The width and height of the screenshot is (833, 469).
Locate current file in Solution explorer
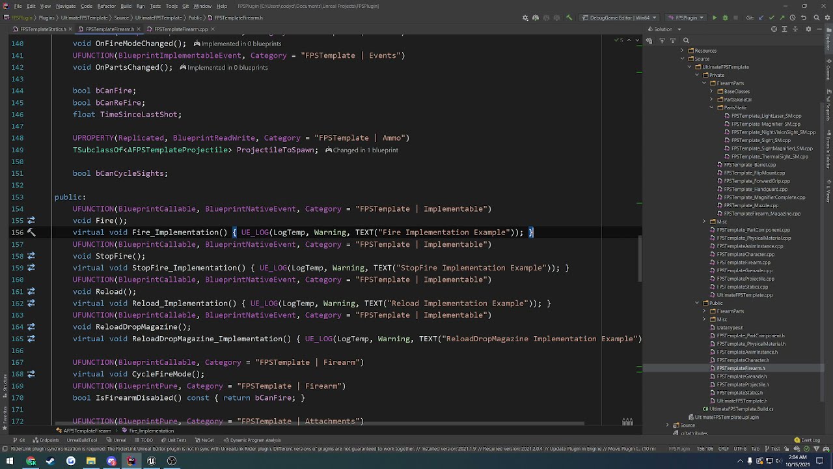click(x=774, y=29)
